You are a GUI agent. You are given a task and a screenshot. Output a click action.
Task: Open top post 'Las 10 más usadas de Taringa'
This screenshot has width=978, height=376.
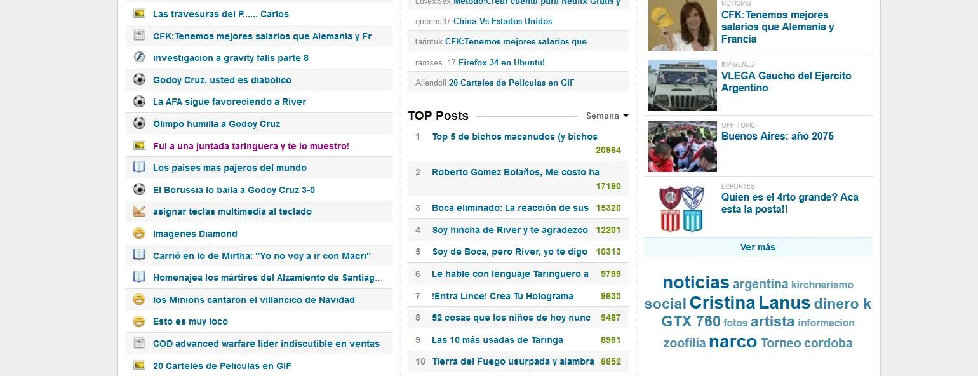pos(497,340)
